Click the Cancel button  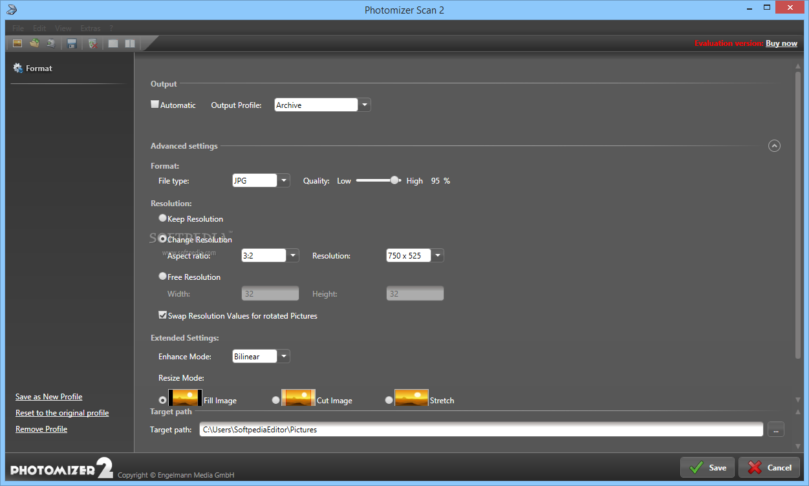point(770,467)
